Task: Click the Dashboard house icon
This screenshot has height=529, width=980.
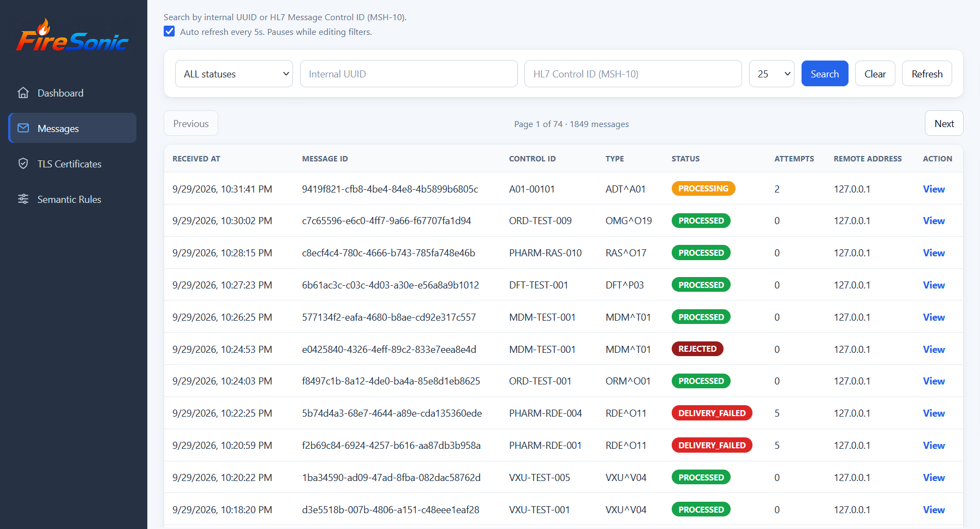Action: click(x=23, y=93)
